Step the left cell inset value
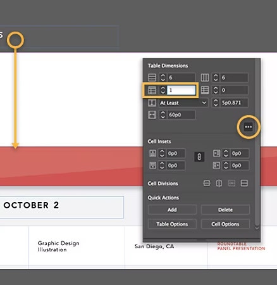The height and width of the screenshot is (285, 277). (226, 153)
